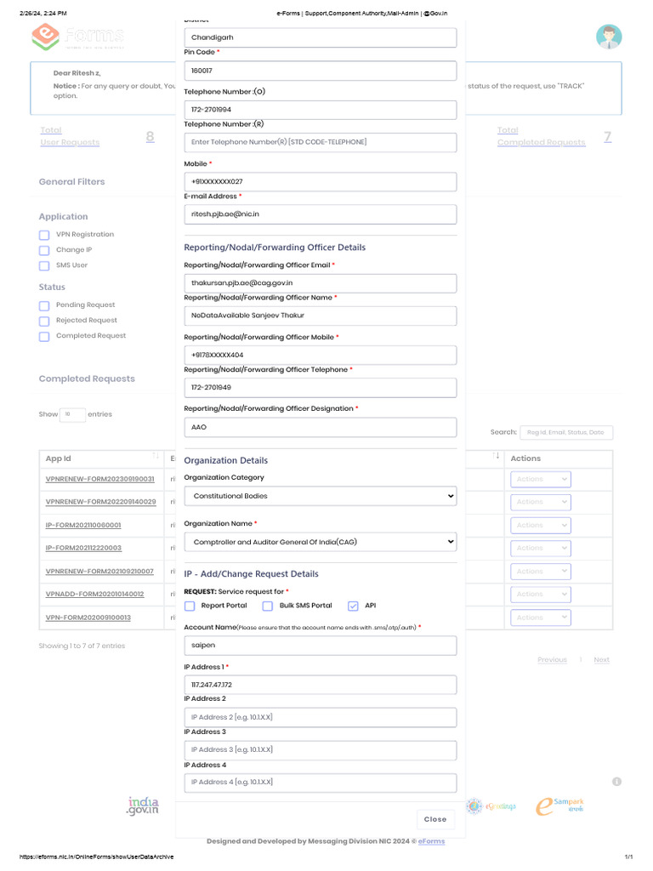
Task: Open the eForms footer link
Action: (x=431, y=841)
